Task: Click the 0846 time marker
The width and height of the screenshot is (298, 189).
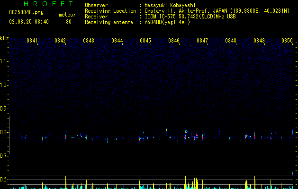Action: coord(174,41)
